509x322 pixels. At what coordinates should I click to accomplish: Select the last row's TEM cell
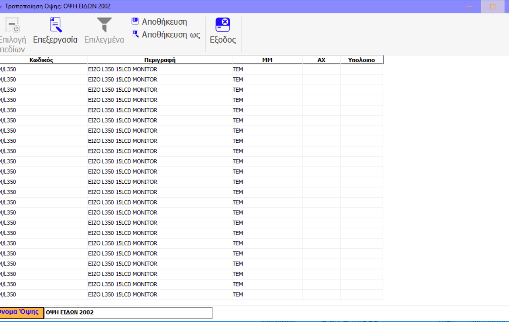click(267, 295)
